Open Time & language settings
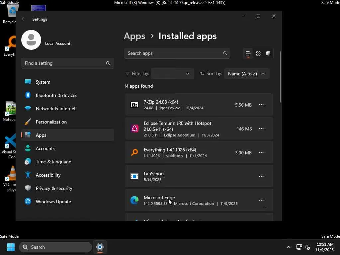The height and width of the screenshot is (255, 340). point(68,162)
